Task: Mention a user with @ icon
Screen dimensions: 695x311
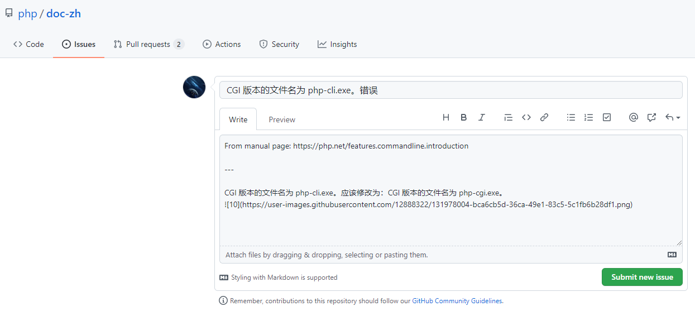Action: 633,117
